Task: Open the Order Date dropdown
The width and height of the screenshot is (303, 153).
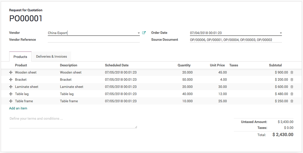Action: point(281,33)
